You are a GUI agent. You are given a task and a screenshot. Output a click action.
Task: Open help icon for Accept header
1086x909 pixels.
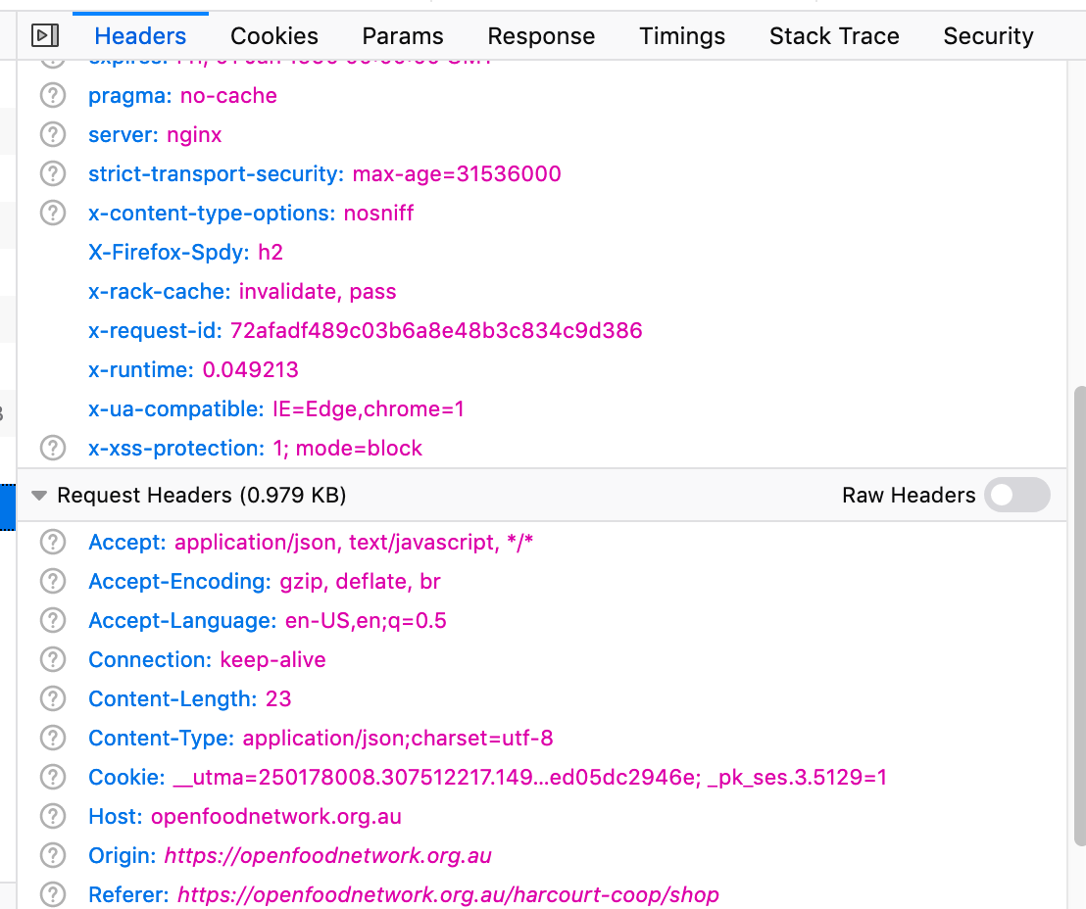pos(53,542)
